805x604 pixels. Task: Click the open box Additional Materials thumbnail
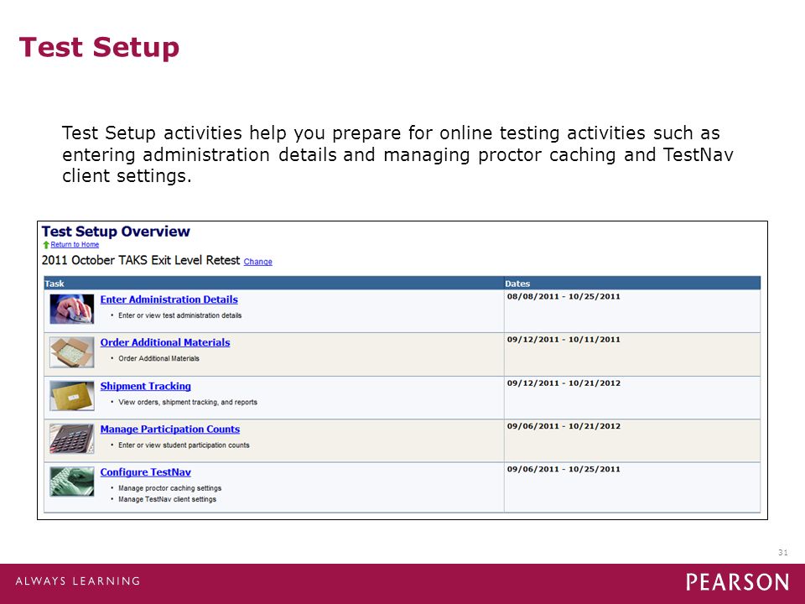coord(72,351)
